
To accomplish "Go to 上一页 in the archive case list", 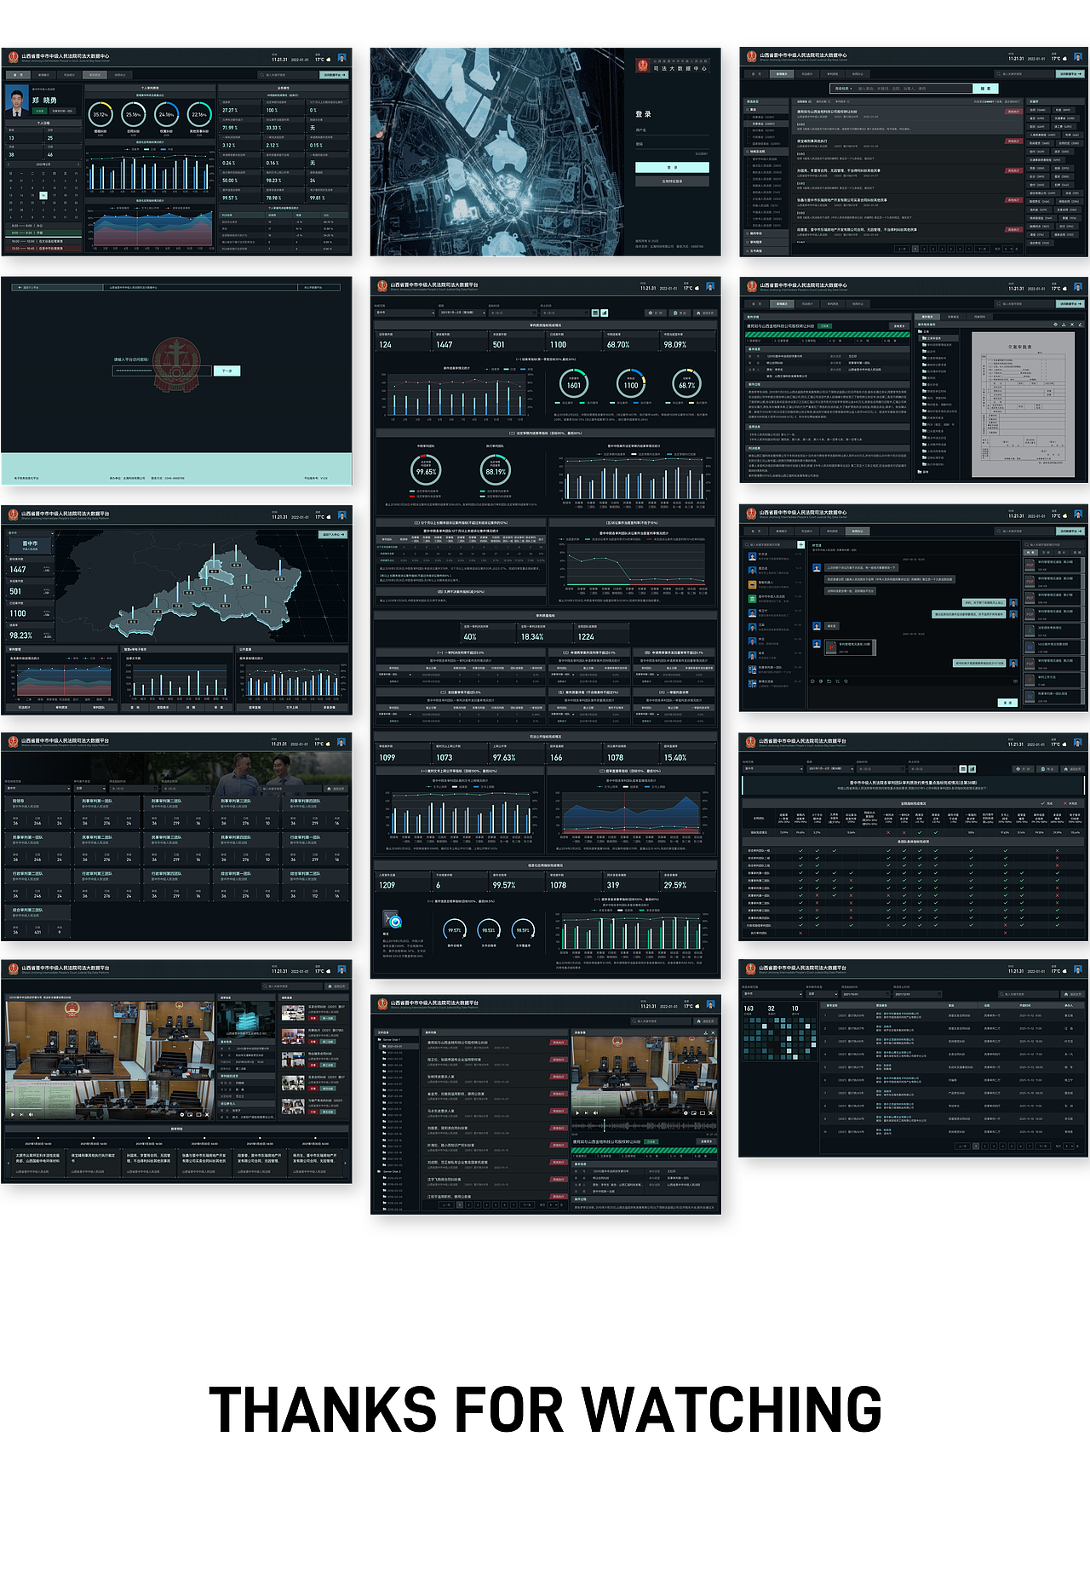I will pos(447,1204).
